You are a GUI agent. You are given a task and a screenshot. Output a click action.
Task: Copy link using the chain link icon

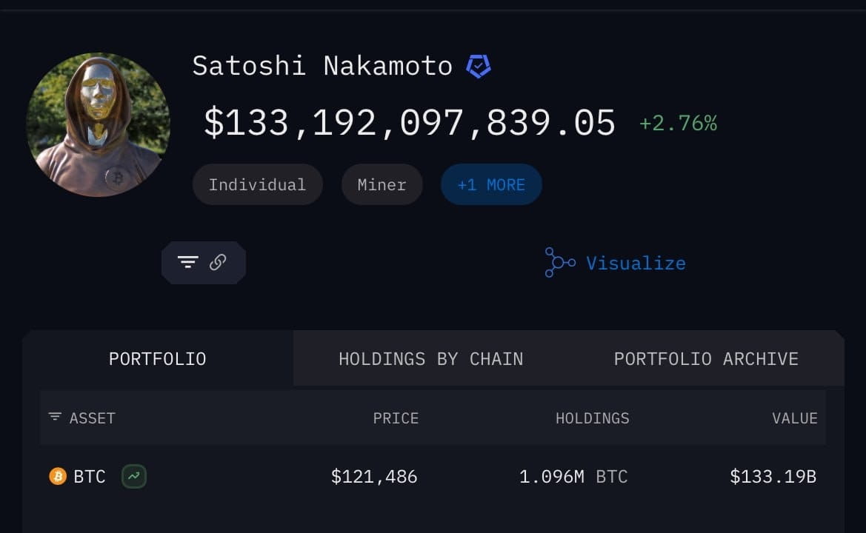pos(218,262)
